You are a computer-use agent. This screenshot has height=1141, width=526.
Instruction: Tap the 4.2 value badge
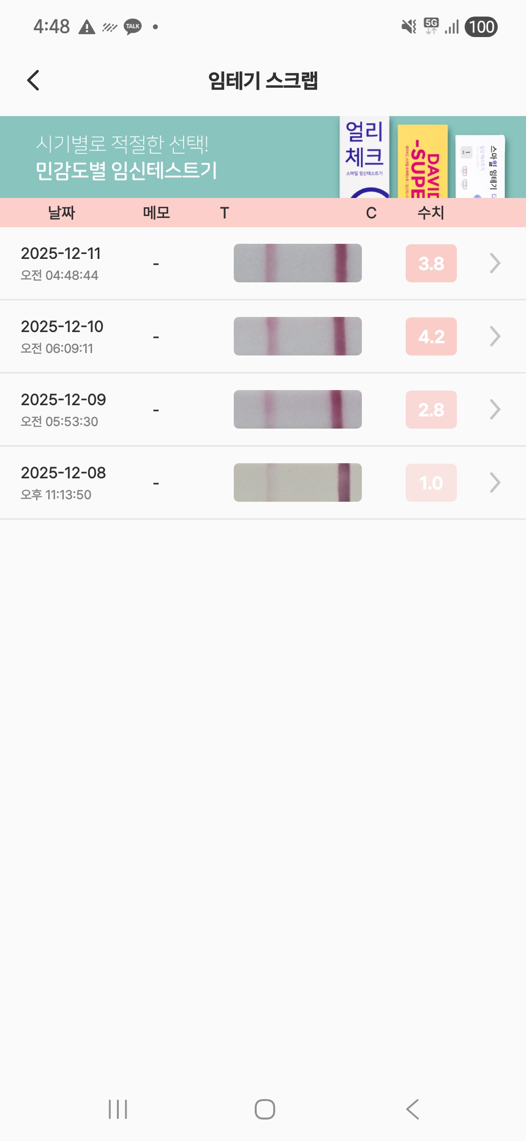pyautogui.click(x=431, y=336)
